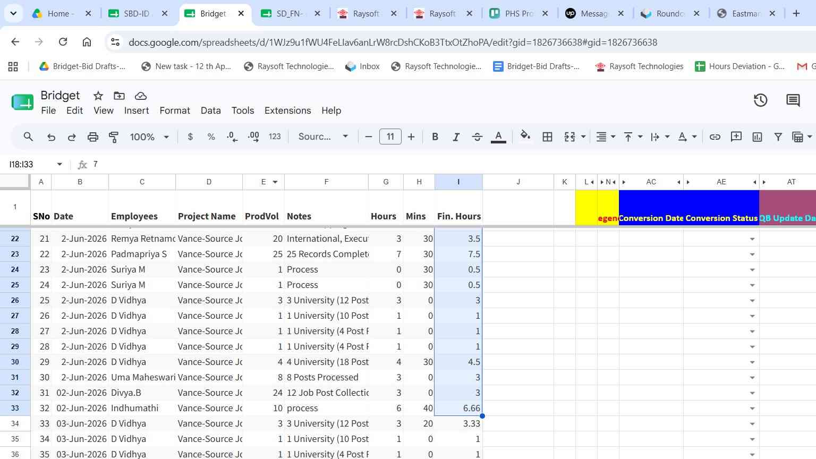Toggle strikethrough formatting
The height and width of the screenshot is (459, 816).
pos(477,137)
